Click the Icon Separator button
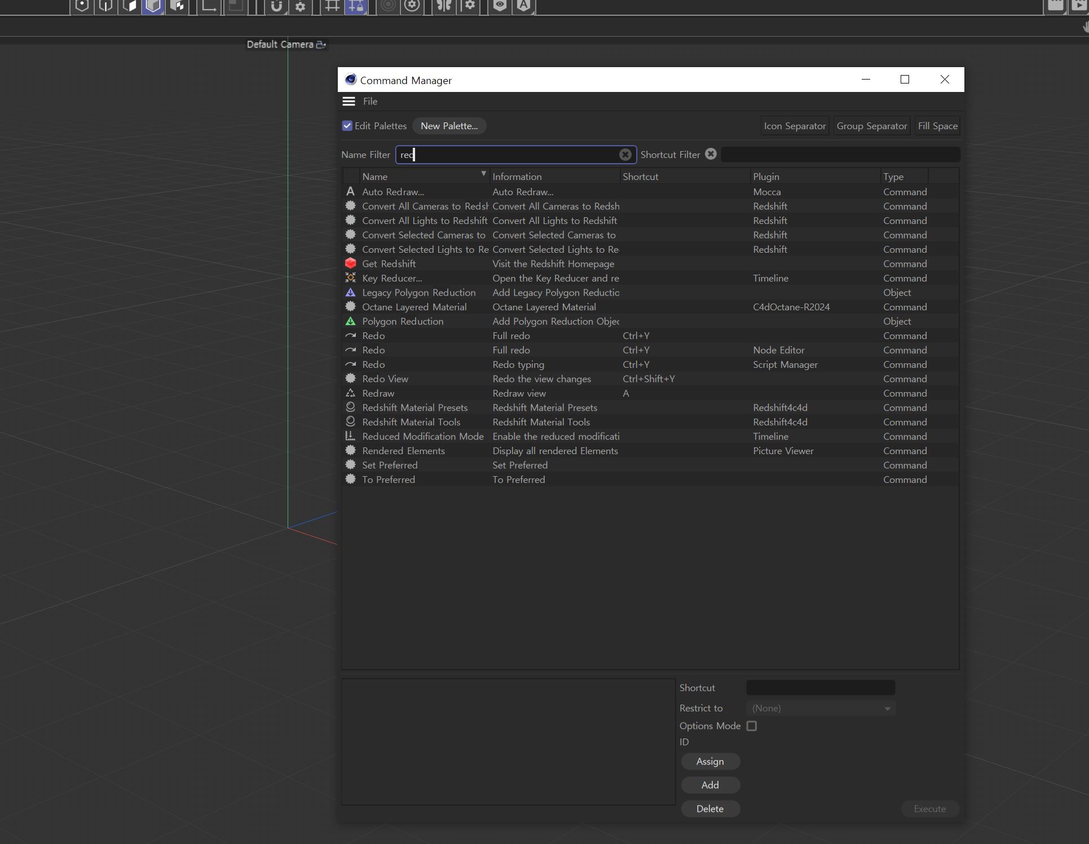The image size is (1089, 844). coord(795,126)
